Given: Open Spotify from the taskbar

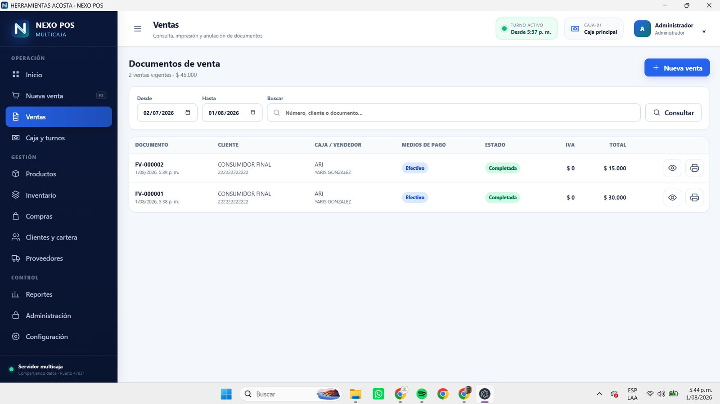Looking at the screenshot, I should 422,394.
